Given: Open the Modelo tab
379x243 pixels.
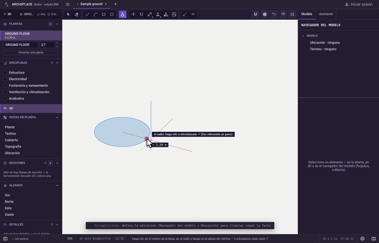Looking at the screenshot, I should pos(307,14).
